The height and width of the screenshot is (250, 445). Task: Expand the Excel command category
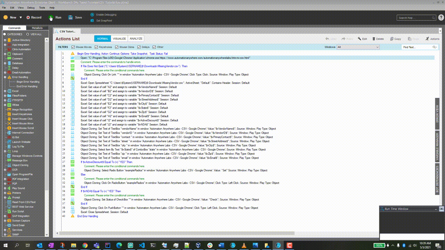coord(5,91)
